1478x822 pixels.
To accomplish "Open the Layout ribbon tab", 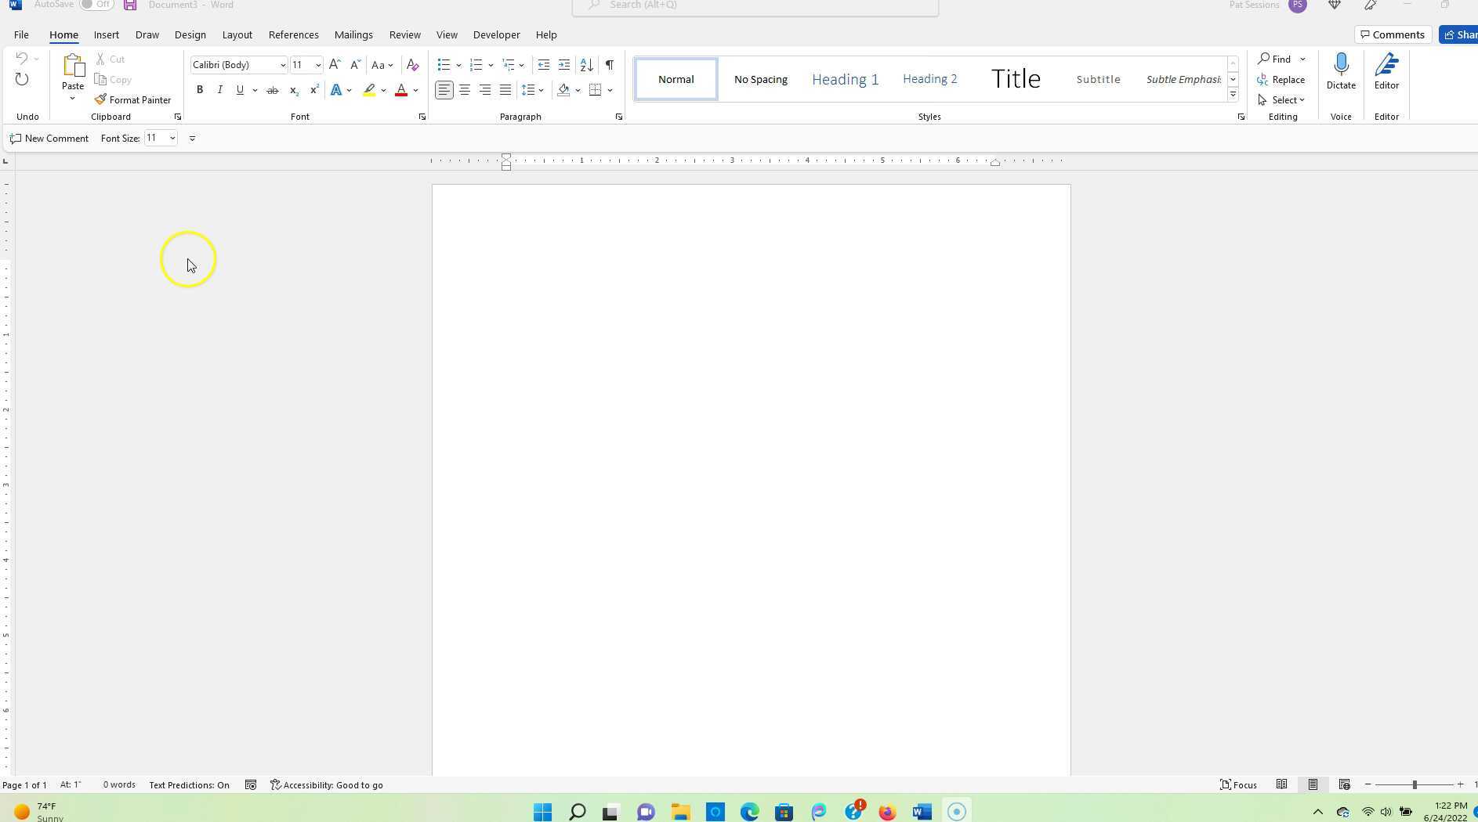I will (x=237, y=35).
